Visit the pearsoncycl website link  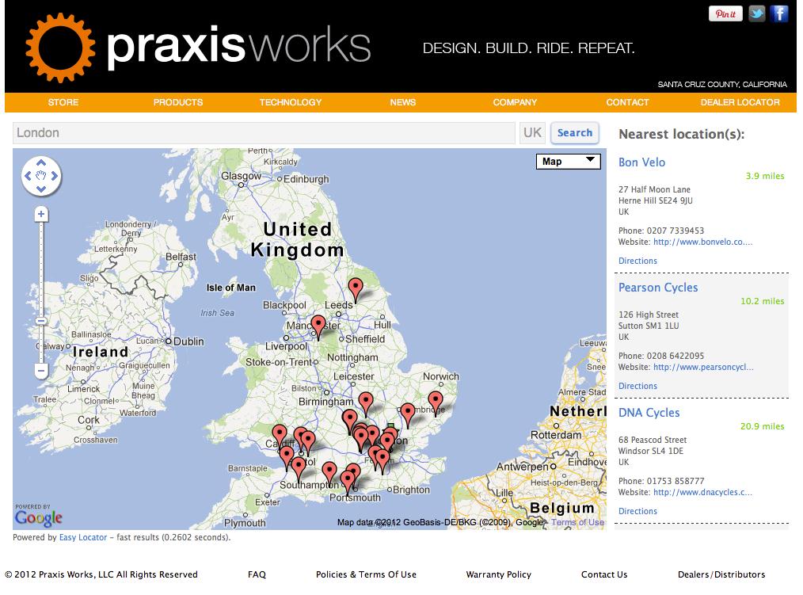coord(703,367)
